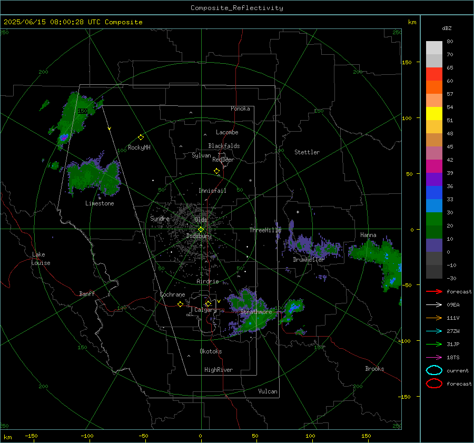
Task: Click the yellow diamond marker below RedDeer
Action: coord(216,171)
